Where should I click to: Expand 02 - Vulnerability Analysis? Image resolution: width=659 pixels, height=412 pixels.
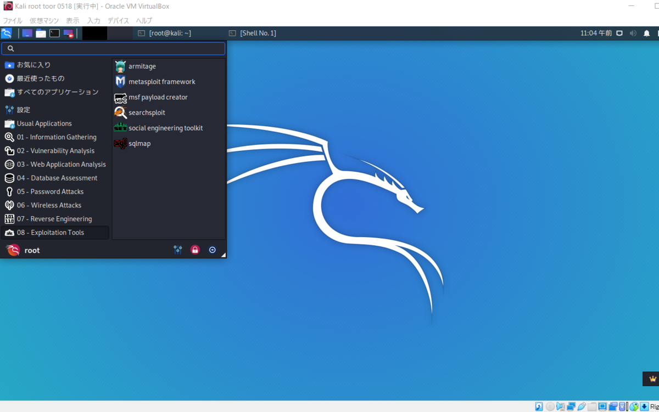pyautogui.click(x=55, y=151)
